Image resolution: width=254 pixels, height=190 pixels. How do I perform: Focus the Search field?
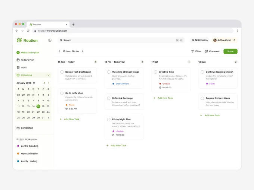(121, 40)
